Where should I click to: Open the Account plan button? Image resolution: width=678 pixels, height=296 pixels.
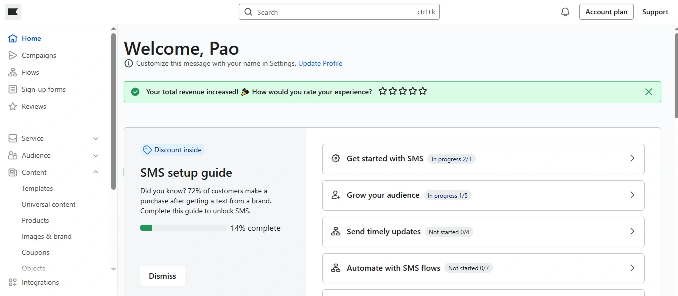click(606, 12)
